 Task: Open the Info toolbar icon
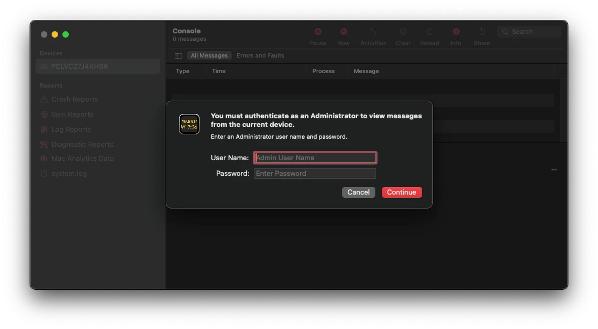point(455,32)
